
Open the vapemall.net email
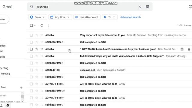109,70
